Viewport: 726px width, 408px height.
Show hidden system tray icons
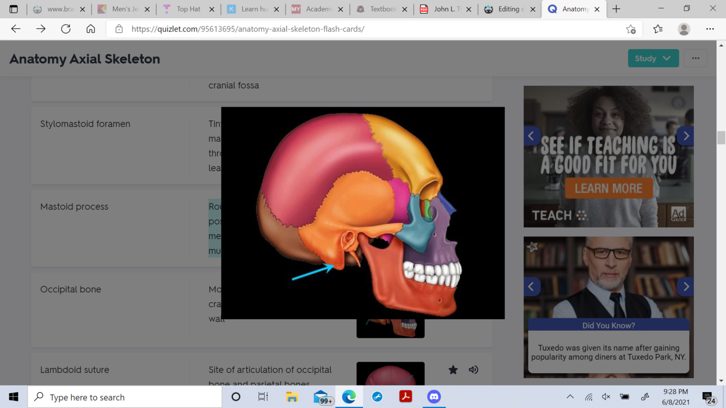(570, 397)
